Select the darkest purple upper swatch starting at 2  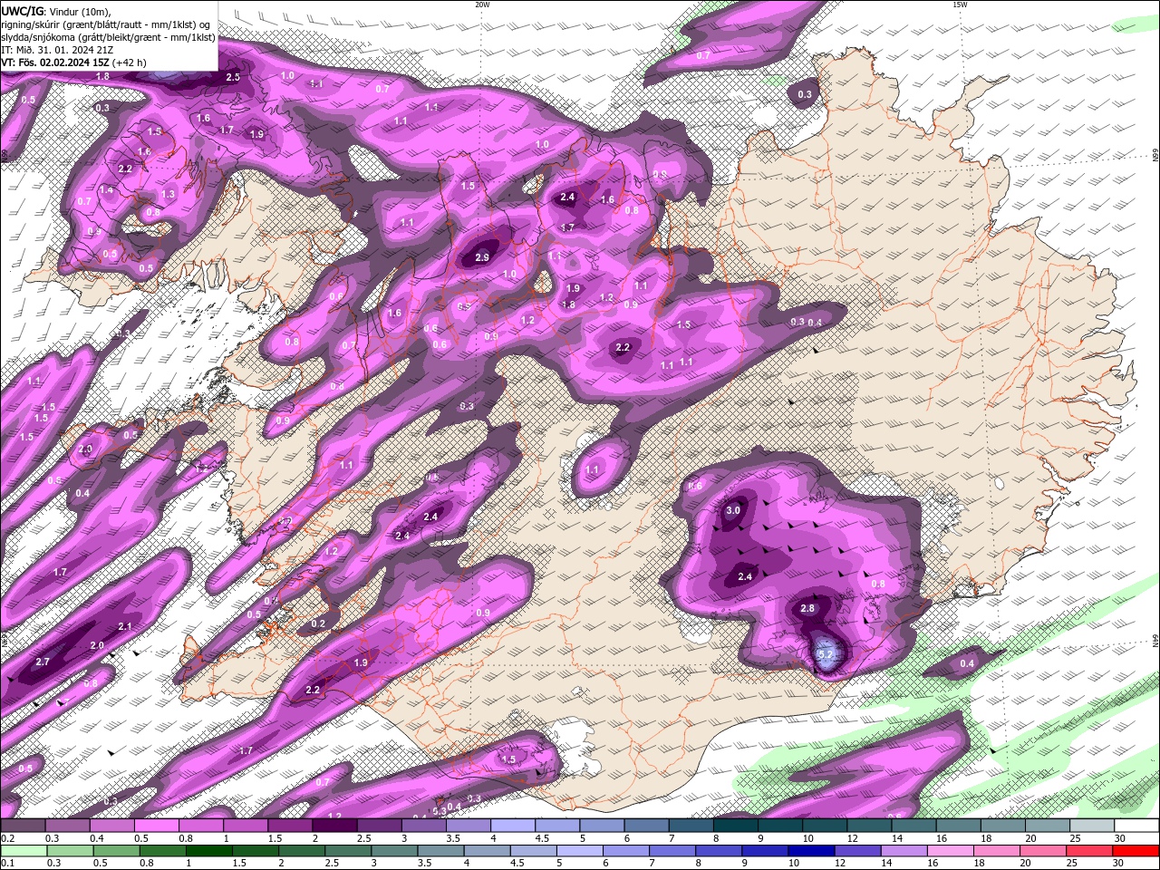click(334, 826)
